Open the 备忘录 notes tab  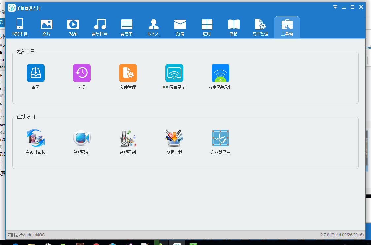[127, 27]
